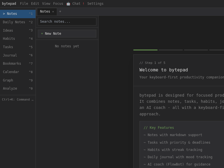Click third onboarding progress segment
This screenshot has height=168, width=224.
point(196,50)
